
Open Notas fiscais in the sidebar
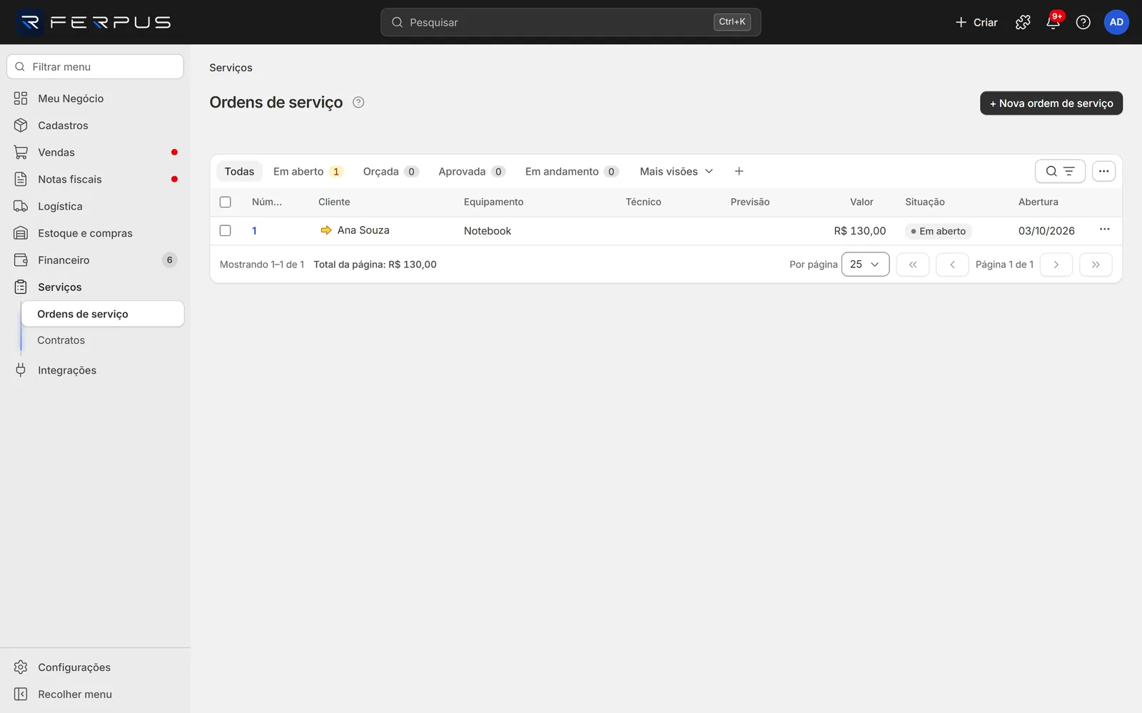coord(95,180)
